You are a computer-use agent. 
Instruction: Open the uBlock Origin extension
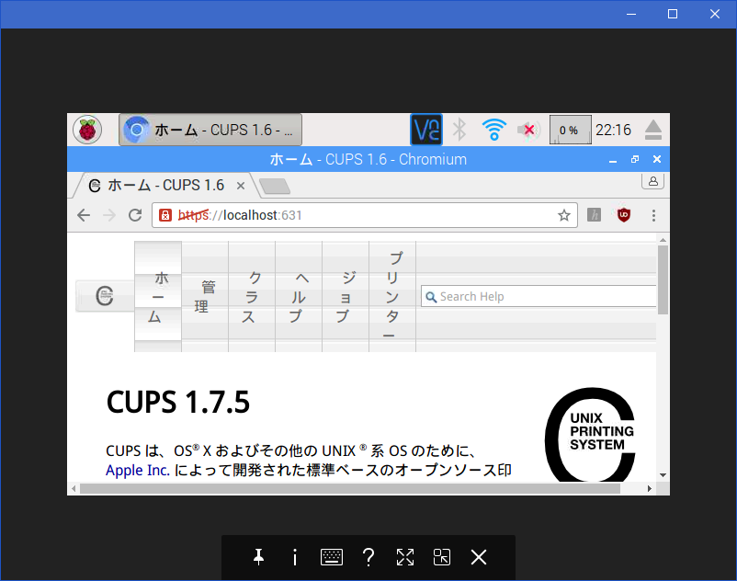(x=624, y=215)
